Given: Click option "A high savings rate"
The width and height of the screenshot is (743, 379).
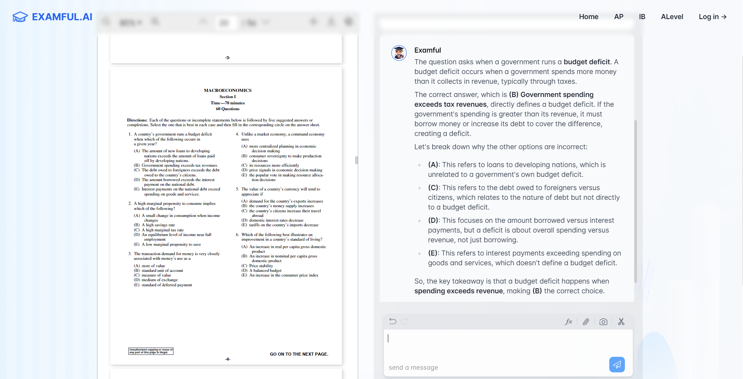Looking at the screenshot, I should (x=158, y=225).
